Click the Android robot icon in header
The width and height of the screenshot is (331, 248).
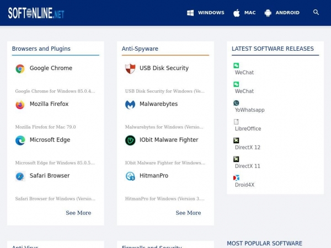point(268,13)
